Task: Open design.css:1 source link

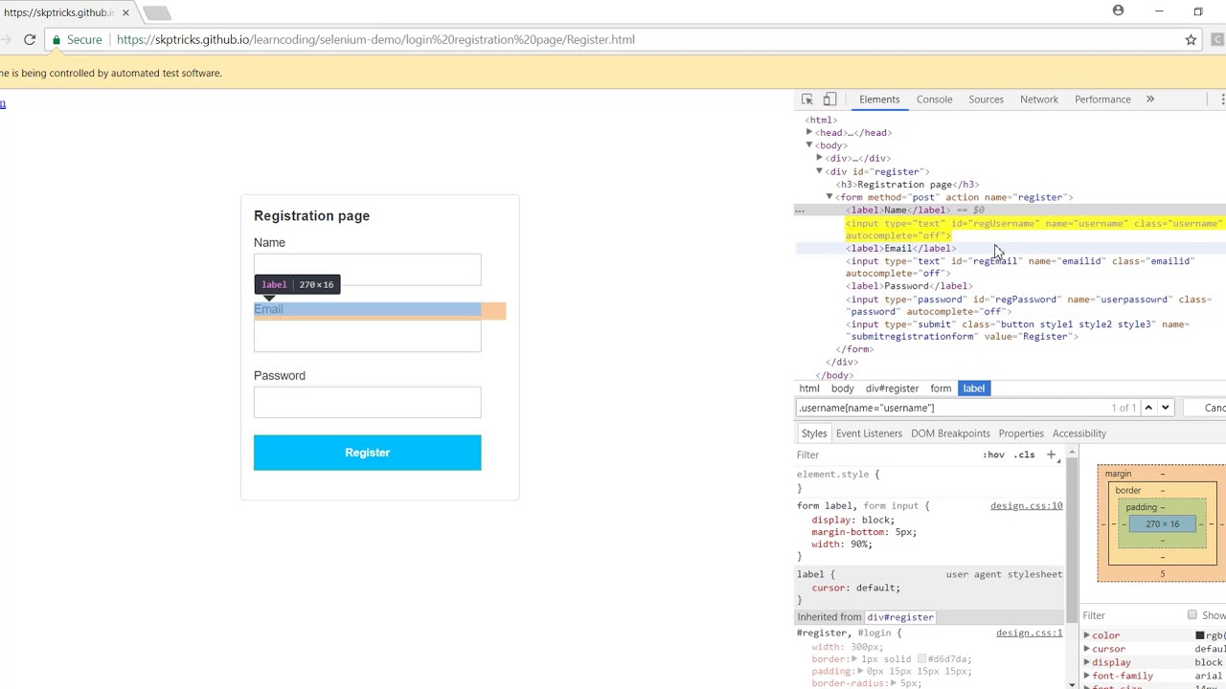Action: tap(1029, 633)
